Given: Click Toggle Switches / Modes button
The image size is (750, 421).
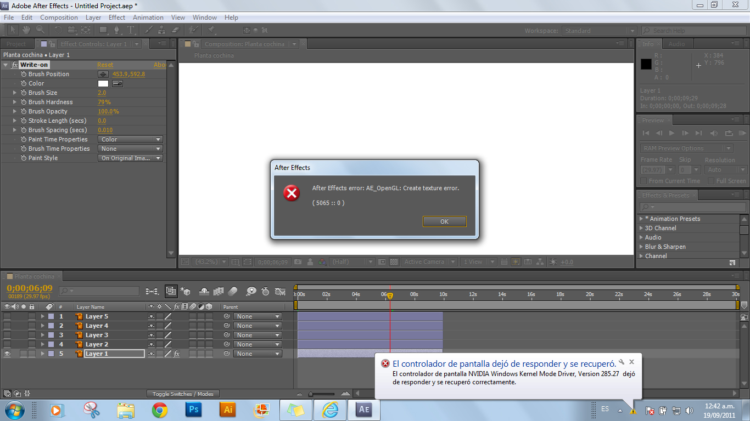Looking at the screenshot, I should point(183,394).
